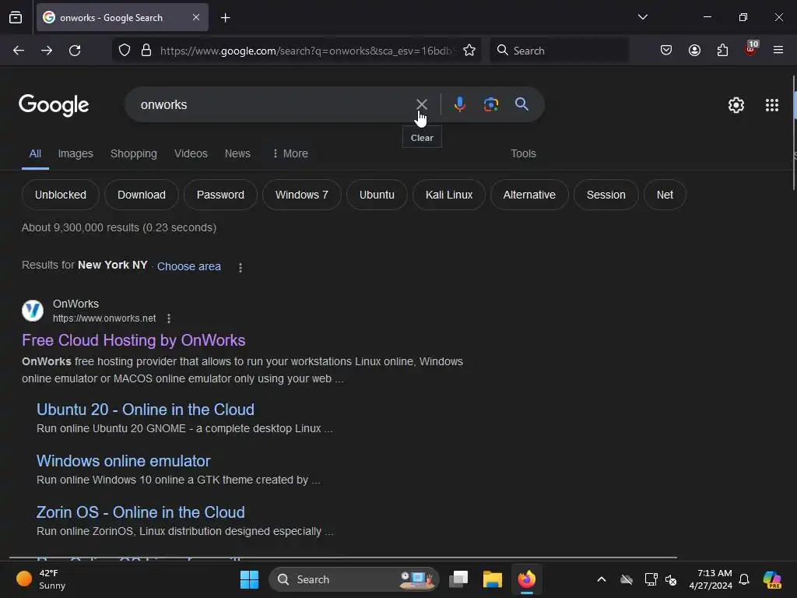Click the uBlock extension icon with badge 10
This screenshot has width=797, height=598.
[x=751, y=49]
